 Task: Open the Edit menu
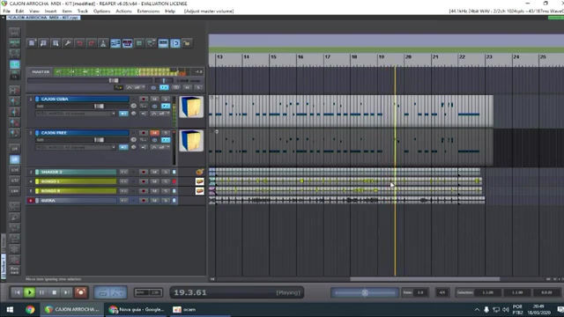point(19,11)
